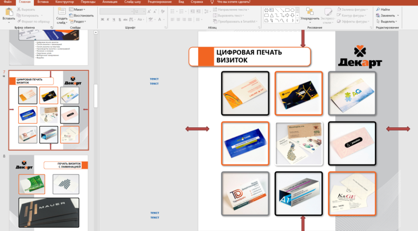Open Shape Fill (Заливка фигуры) dropdown

pyautogui.click(x=352, y=10)
